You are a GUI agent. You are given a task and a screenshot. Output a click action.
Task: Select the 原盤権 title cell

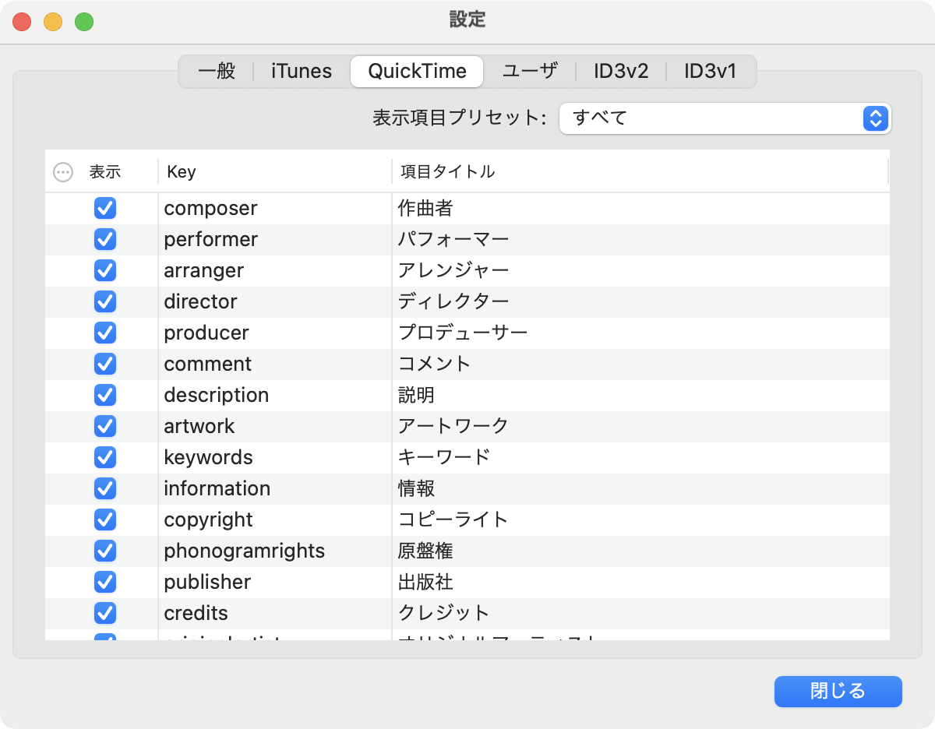tap(640, 551)
